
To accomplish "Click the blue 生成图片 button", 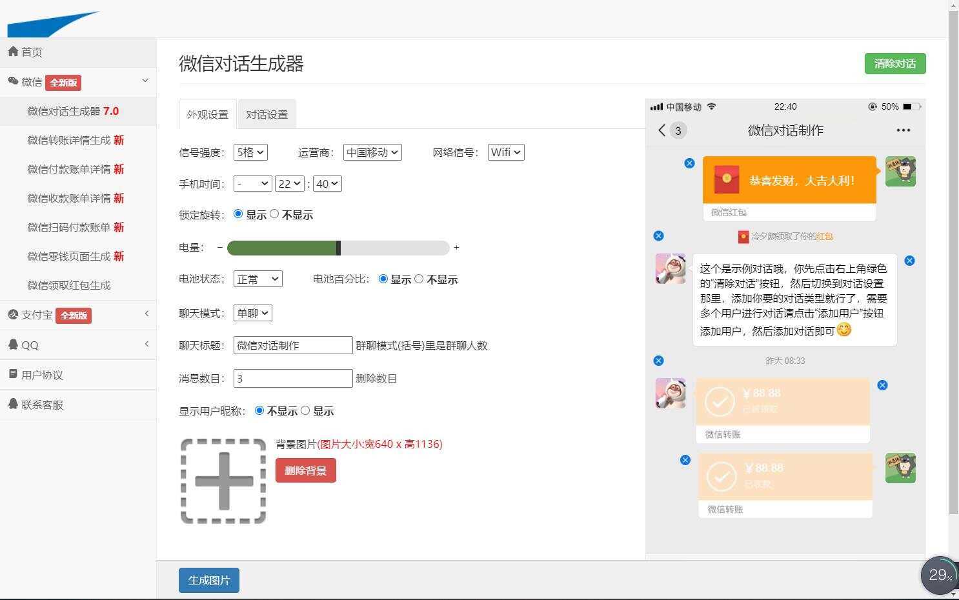I will (208, 580).
